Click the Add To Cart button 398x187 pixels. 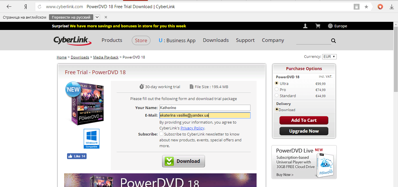tap(304, 120)
